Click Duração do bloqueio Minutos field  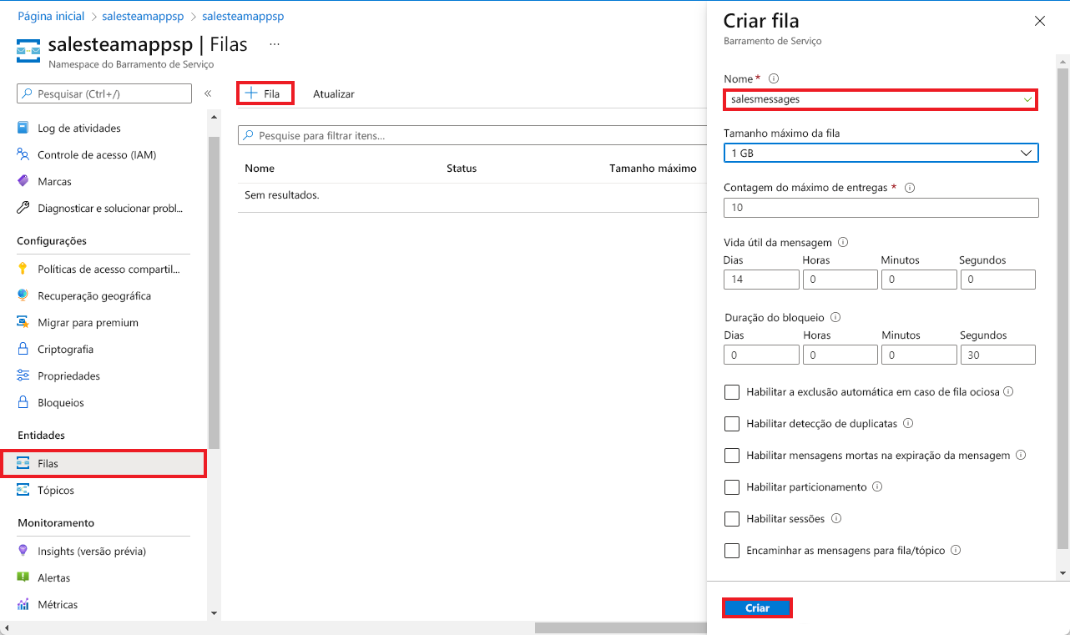[919, 355]
